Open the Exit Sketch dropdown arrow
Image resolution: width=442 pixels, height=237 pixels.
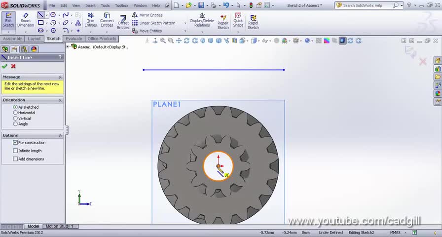[x=8, y=32]
